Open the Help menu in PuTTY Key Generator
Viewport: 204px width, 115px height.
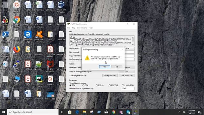91,28
